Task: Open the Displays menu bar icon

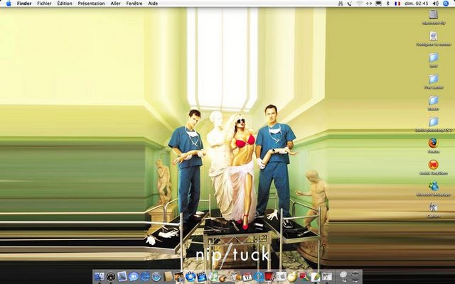Action: pyautogui.click(x=378, y=4)
